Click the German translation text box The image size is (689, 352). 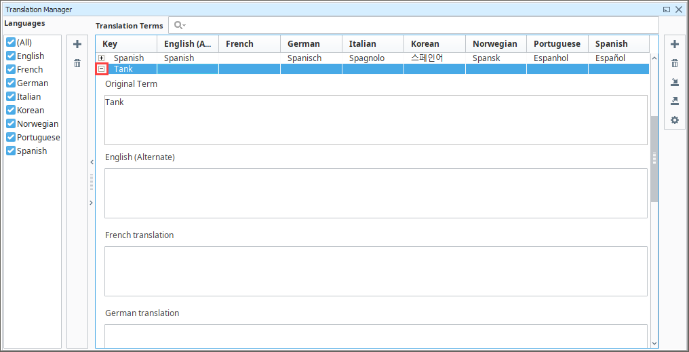tap(376, 336)
